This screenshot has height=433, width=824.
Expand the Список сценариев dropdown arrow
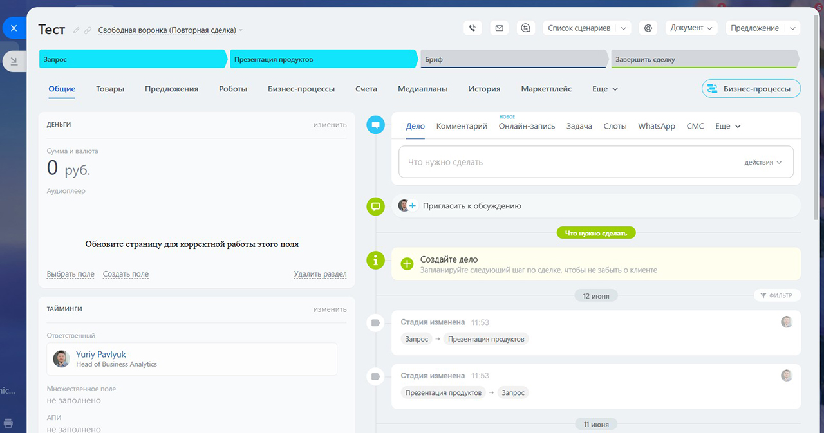[623, 28]
